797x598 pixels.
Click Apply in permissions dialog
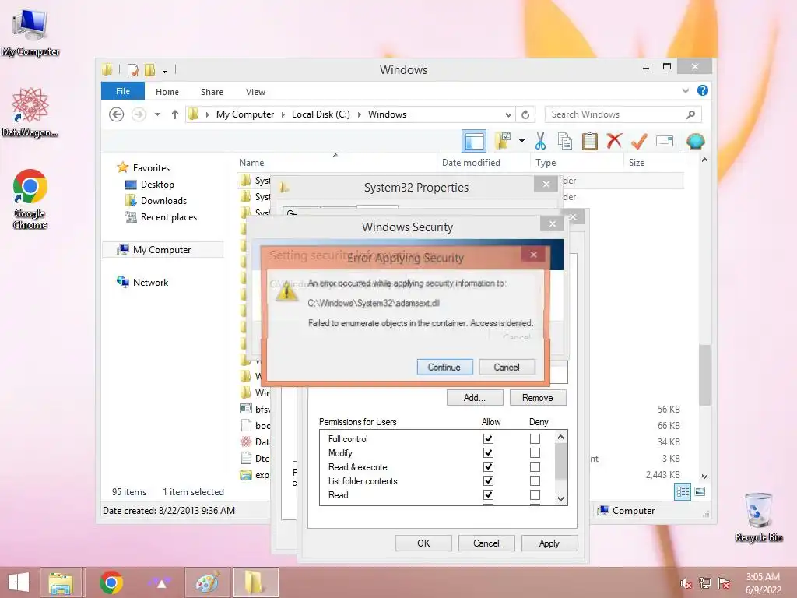pyautogui.click(x=549, y=543)
